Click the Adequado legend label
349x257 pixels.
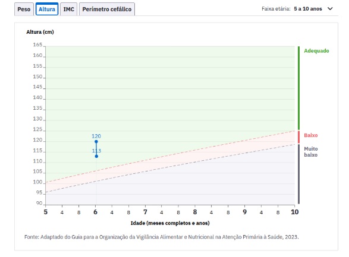coord(316,50)
